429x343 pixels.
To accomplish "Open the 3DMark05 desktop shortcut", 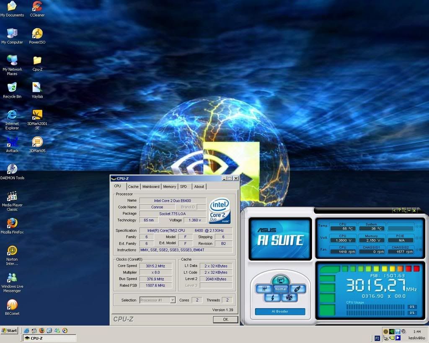I will tap(37, 142).
